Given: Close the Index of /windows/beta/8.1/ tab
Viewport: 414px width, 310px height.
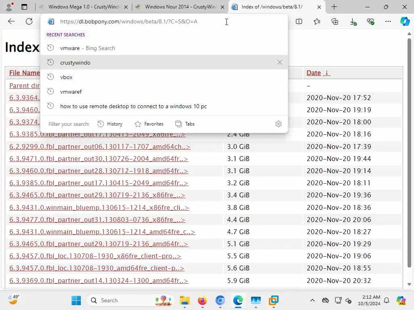Looking at the screenshot, I should 319,7.
